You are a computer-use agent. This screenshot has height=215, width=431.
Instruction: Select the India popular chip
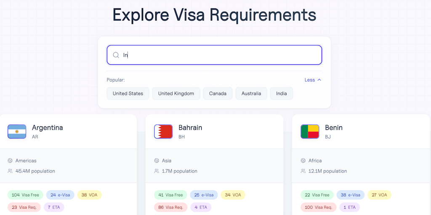click(282, 94)
